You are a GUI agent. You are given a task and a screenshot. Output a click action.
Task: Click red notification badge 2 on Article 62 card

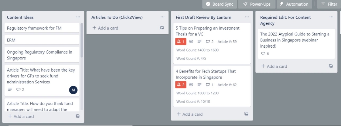[x=181, y=84]
